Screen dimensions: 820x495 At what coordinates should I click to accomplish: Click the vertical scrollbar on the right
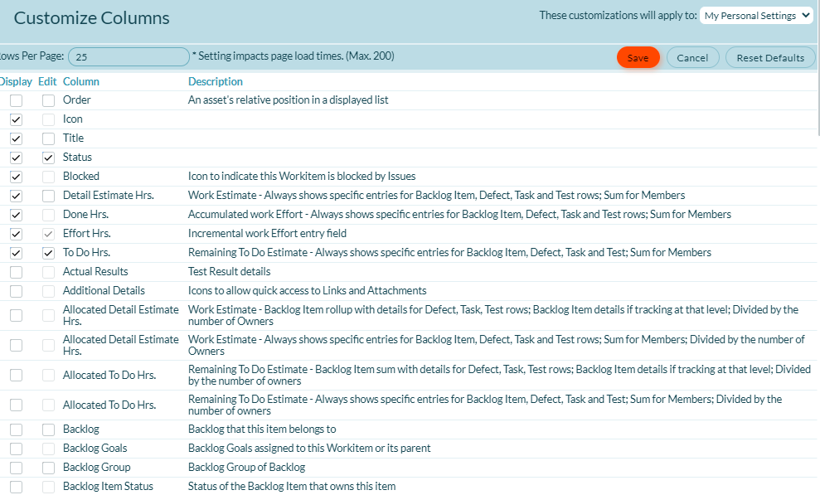coord(818,68)
